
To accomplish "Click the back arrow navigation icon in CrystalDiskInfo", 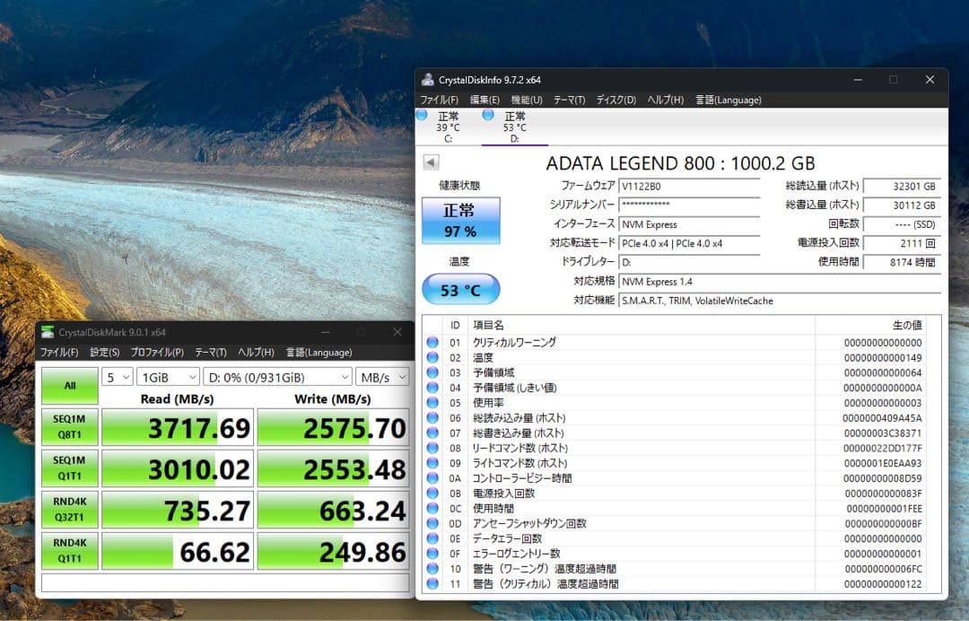I will coord(430,162).
